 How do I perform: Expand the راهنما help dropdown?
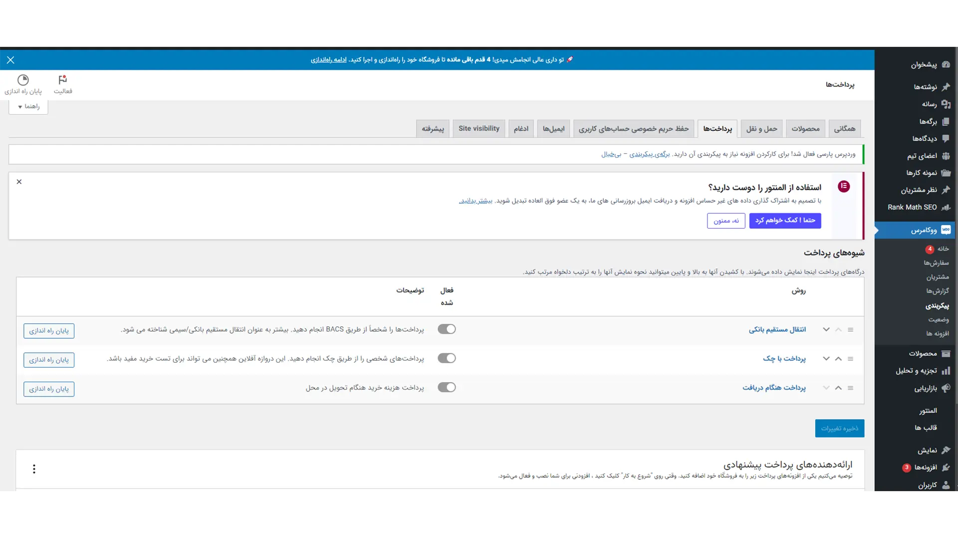tap(28, 107)
